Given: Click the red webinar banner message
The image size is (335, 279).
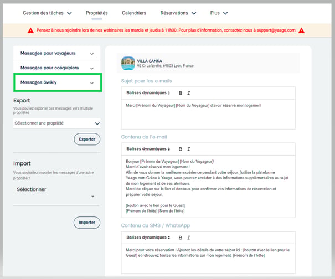Looking at the screenshot, I should pyautogui.click(x=166, y=30).
